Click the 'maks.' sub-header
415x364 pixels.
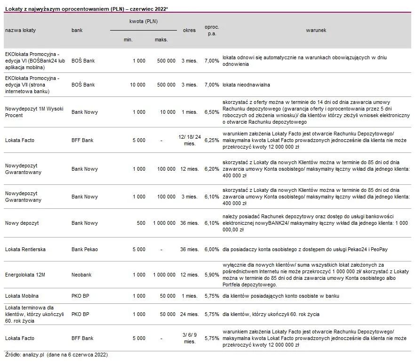coord(161,40)
